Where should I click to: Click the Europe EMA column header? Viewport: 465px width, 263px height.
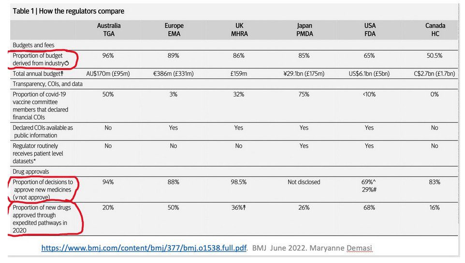click(174, 29)
